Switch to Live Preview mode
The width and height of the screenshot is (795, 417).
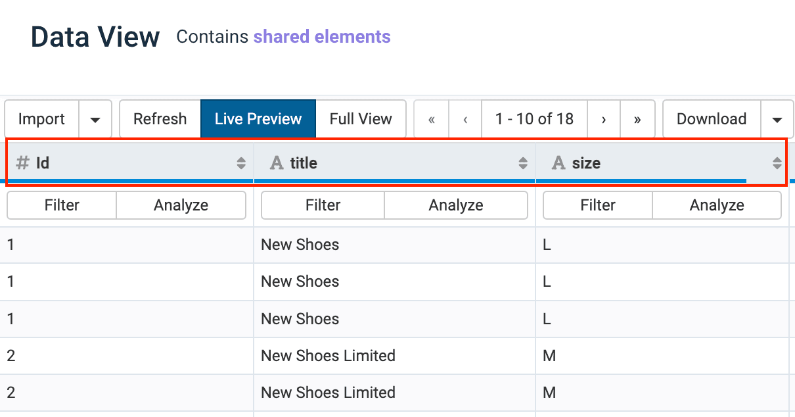pos(258,119)
